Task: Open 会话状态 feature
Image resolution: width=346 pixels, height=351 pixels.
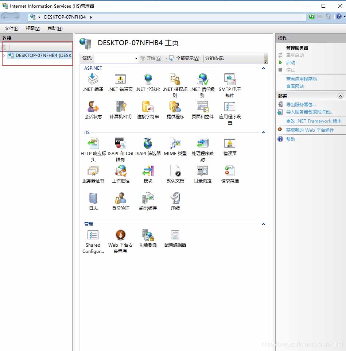Action: coord(93,110)
